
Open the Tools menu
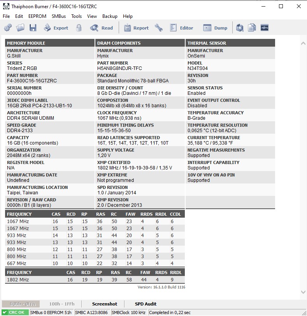tap(76, 16)
